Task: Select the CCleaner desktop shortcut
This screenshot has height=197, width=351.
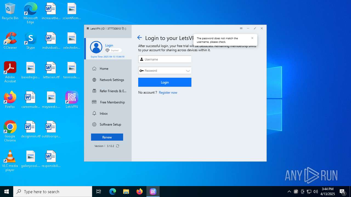Action: point(10,41)
